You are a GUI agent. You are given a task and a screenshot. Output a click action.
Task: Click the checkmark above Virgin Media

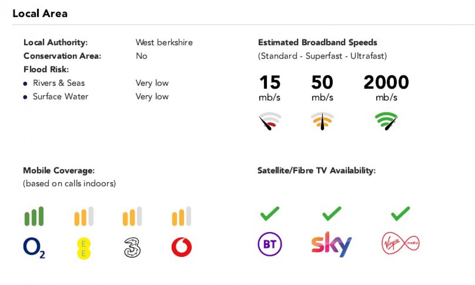coord(400,213)
